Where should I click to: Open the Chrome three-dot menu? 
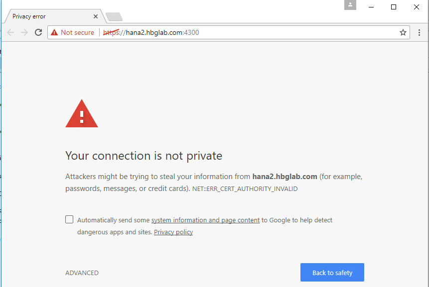(x=419, y=32)
